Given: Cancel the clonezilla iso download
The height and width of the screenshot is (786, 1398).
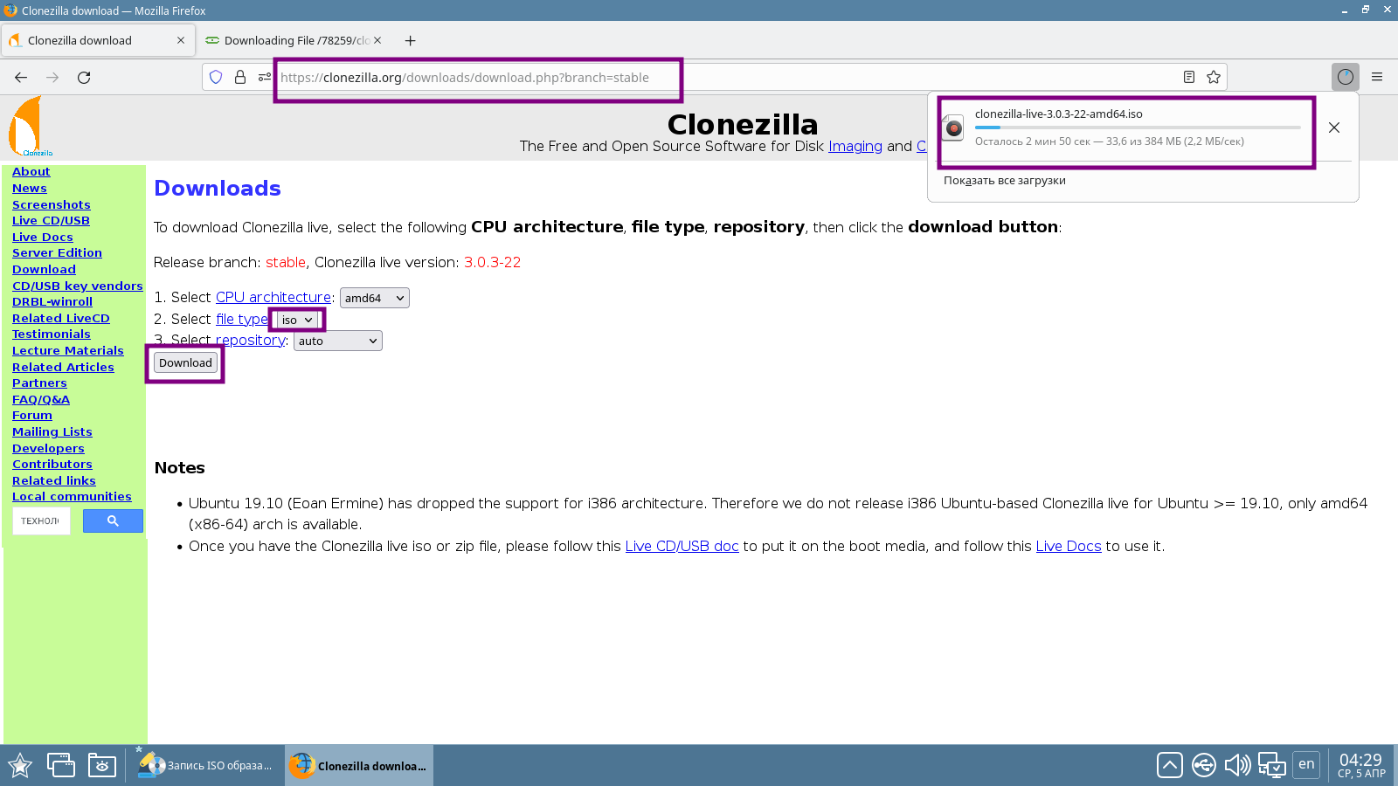Looking at the screenshot, I should pyautogui.click(x=1334, y=128).
